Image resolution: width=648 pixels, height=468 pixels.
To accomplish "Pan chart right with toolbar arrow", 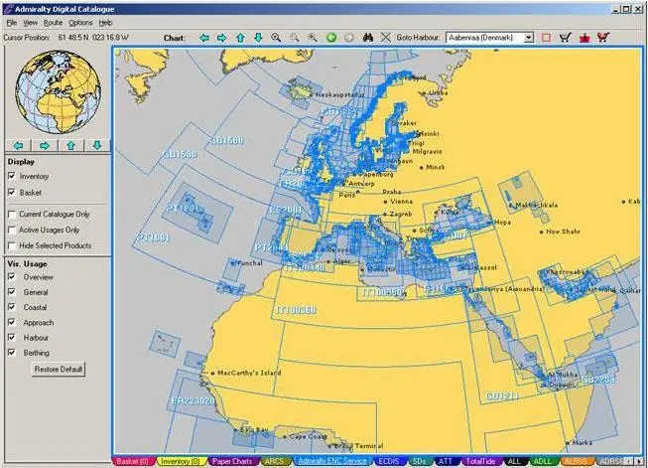I will pyautogui.click(x=222, y=38).
